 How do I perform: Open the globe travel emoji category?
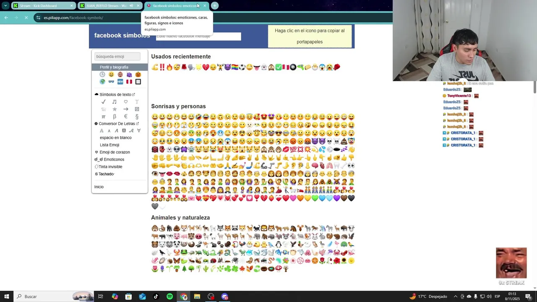[102, 82]
